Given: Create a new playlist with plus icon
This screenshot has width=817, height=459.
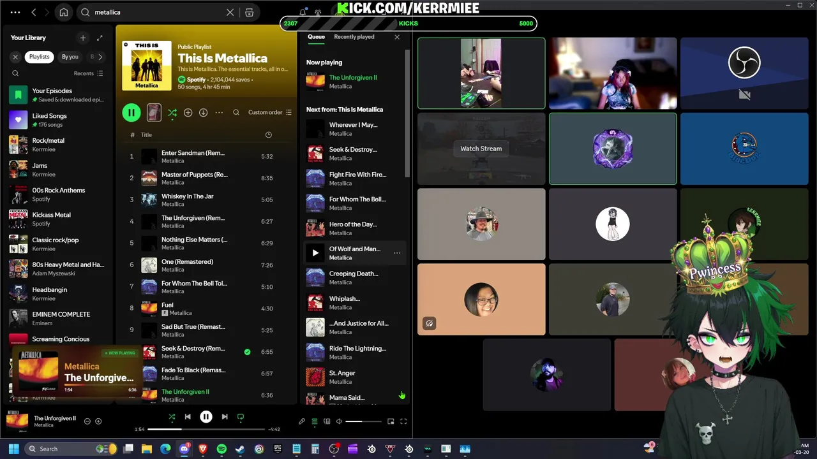Looking at the screenshot, I should (82, 38).
